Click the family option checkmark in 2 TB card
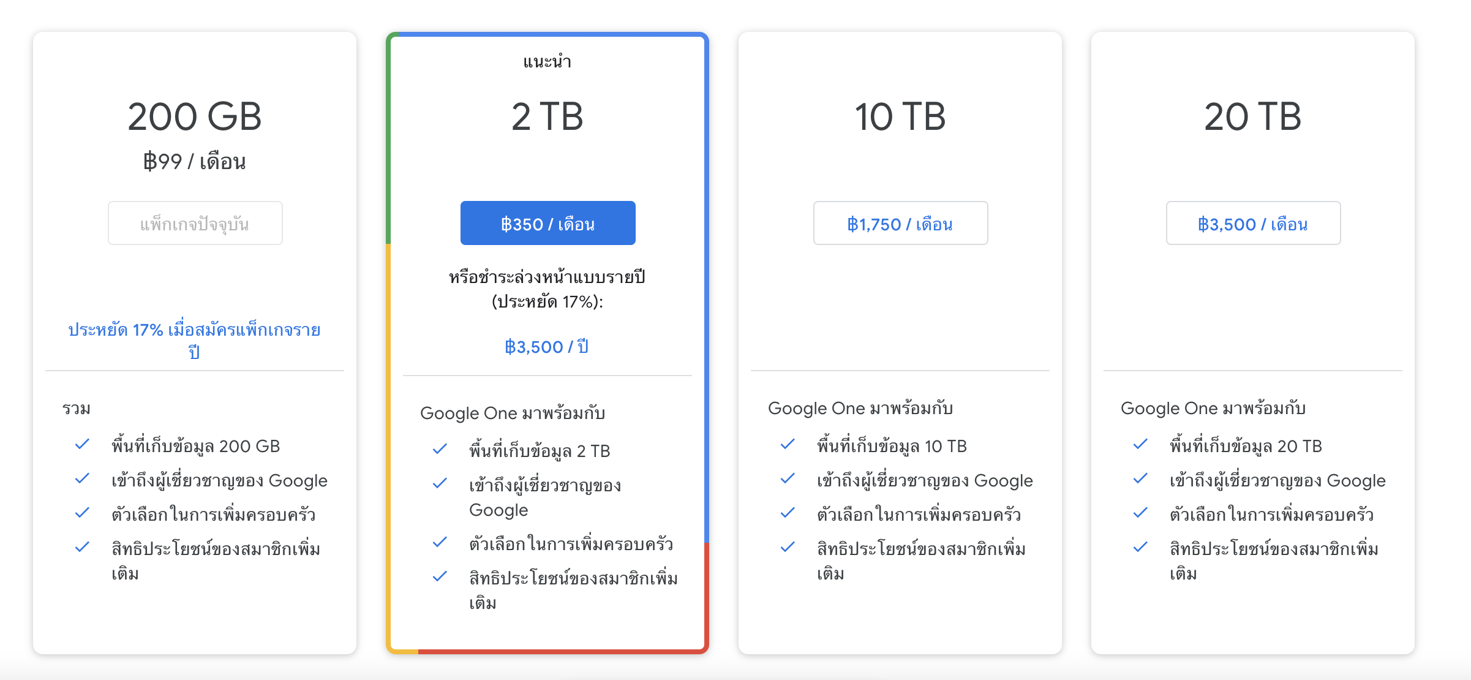Viewport: 1471px width, 680px height. pos(440,543)
